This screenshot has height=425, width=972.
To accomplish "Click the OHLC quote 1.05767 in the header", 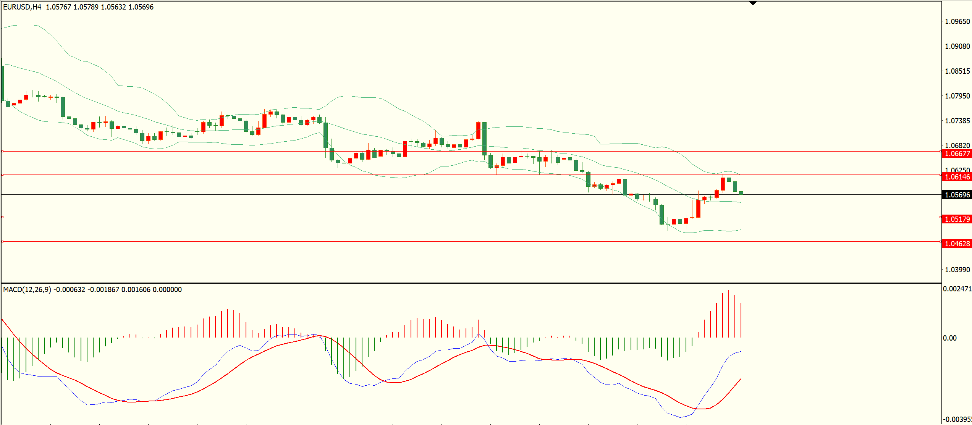I will pos(58,7).
